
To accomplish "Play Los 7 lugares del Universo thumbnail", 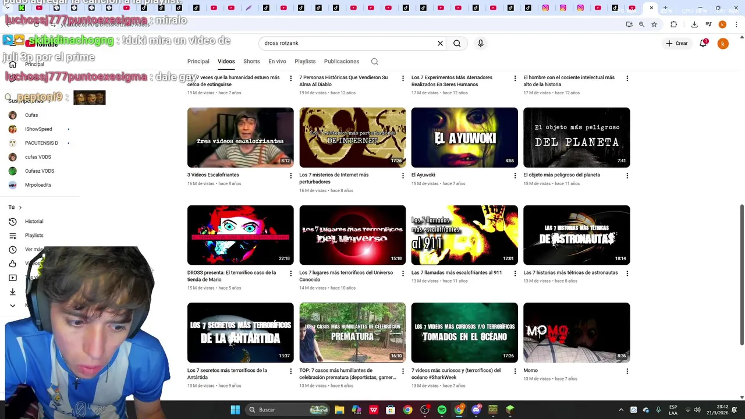I will pos(352,235).
